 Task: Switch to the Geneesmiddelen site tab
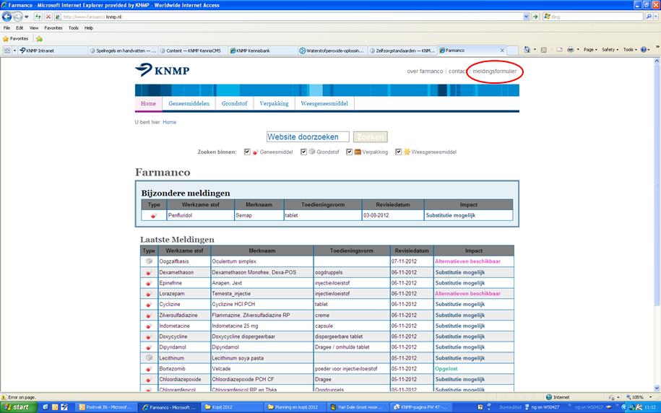click(189, 103)
